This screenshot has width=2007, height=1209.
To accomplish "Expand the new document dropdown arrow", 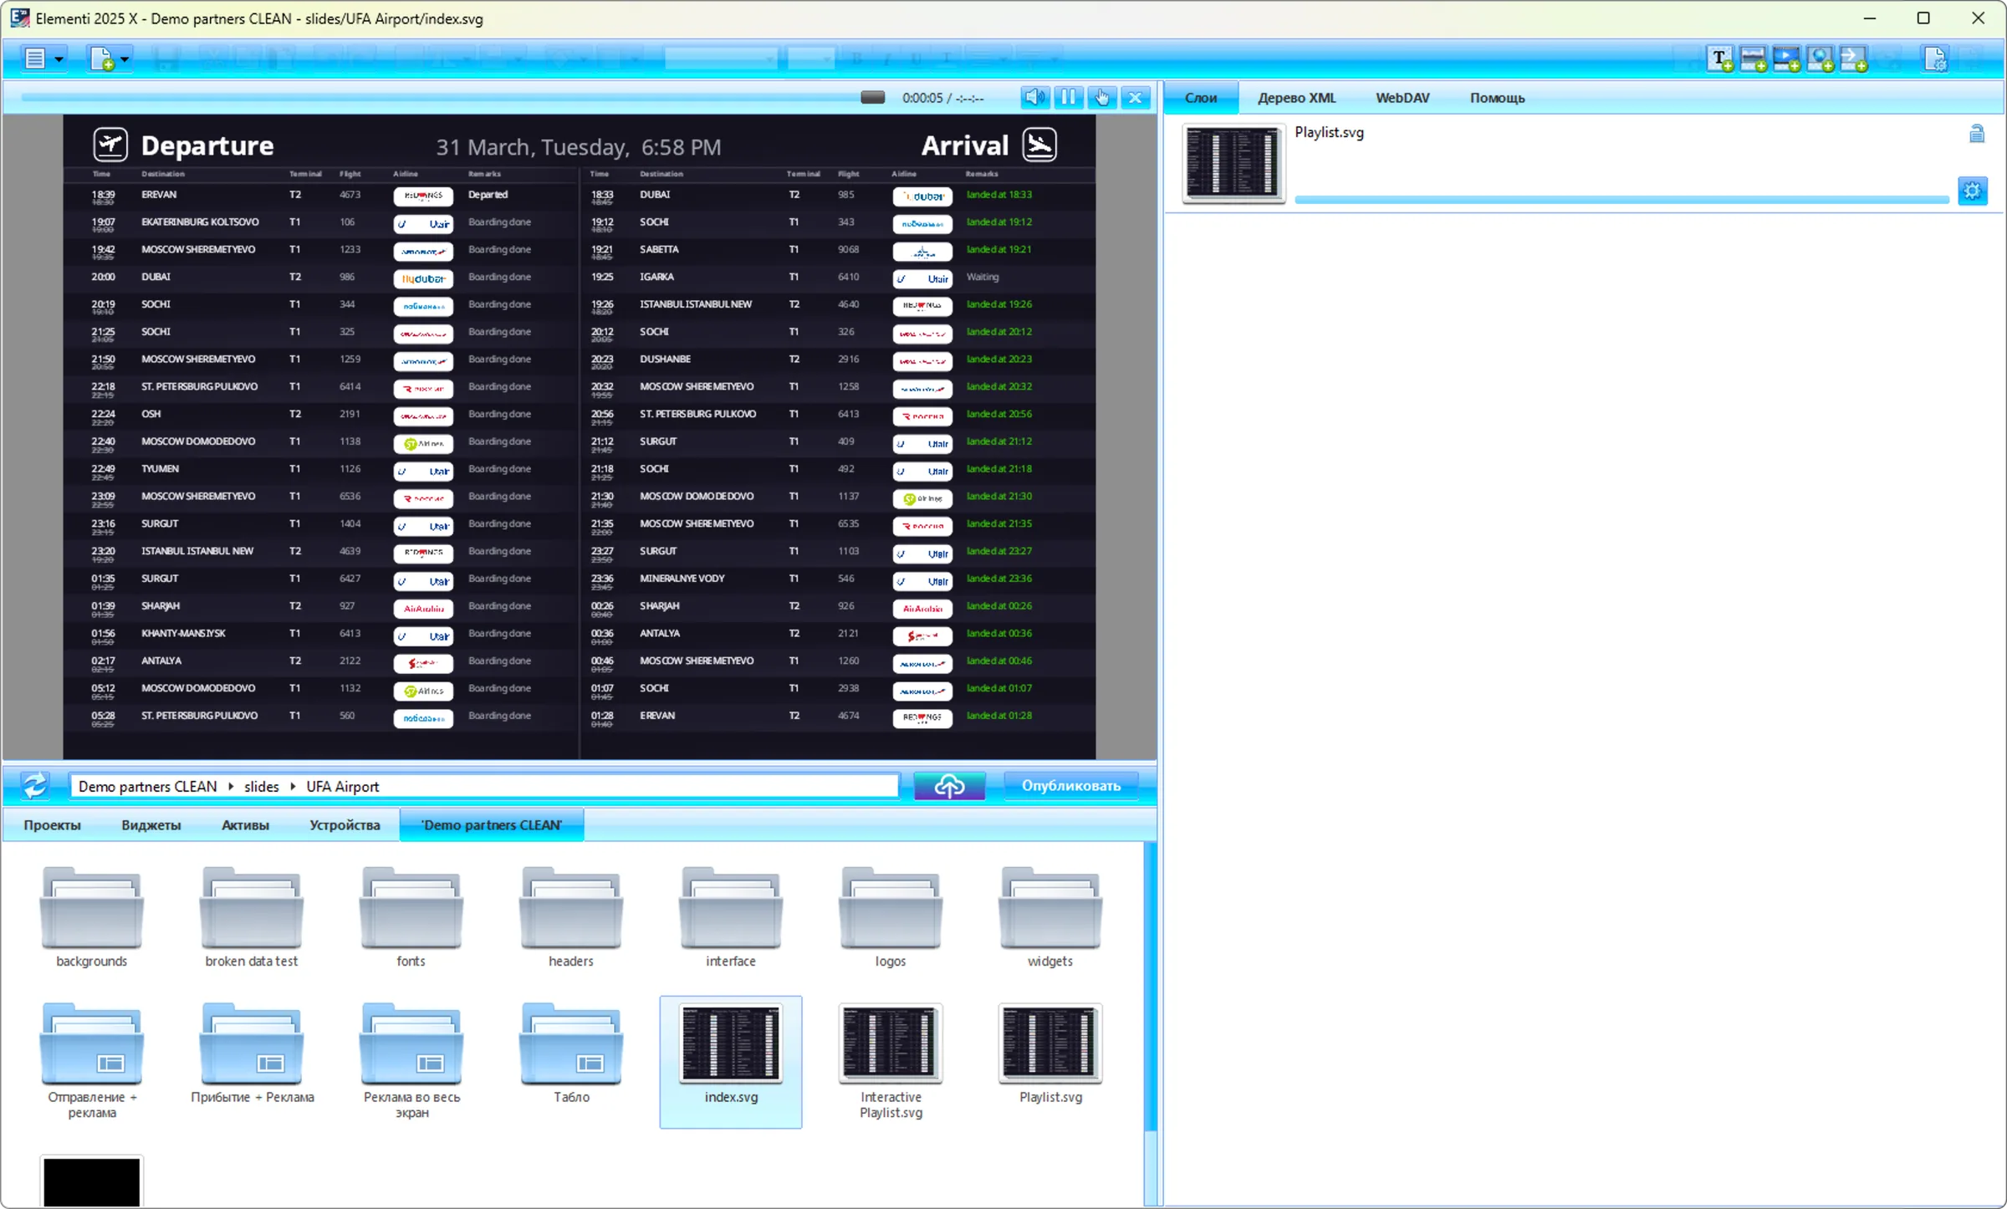I will point(125,59).
